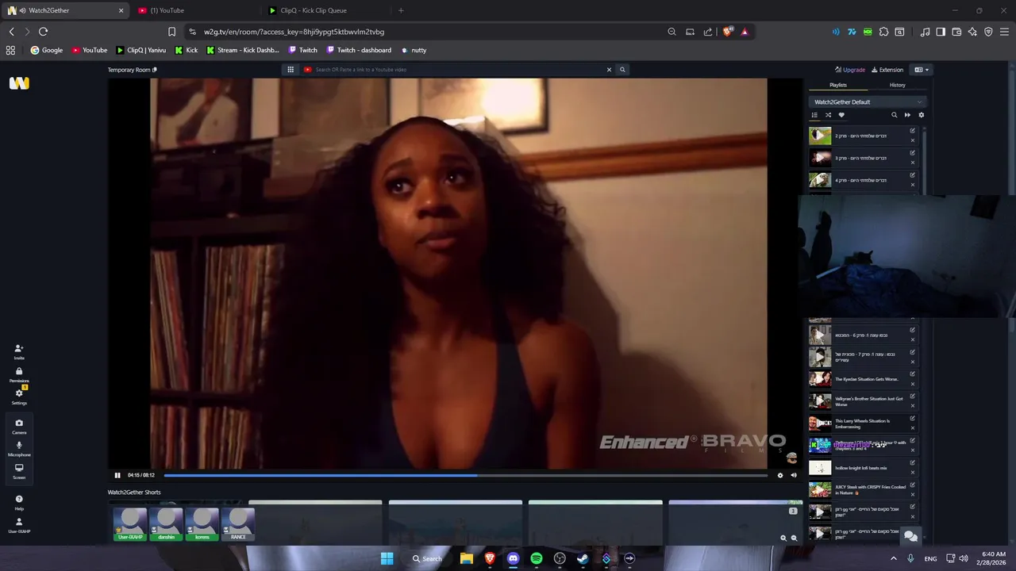The width and height of the screenshot is (1016, 571).
Task: Click the search magnifier button
Action: coord(622,70)
